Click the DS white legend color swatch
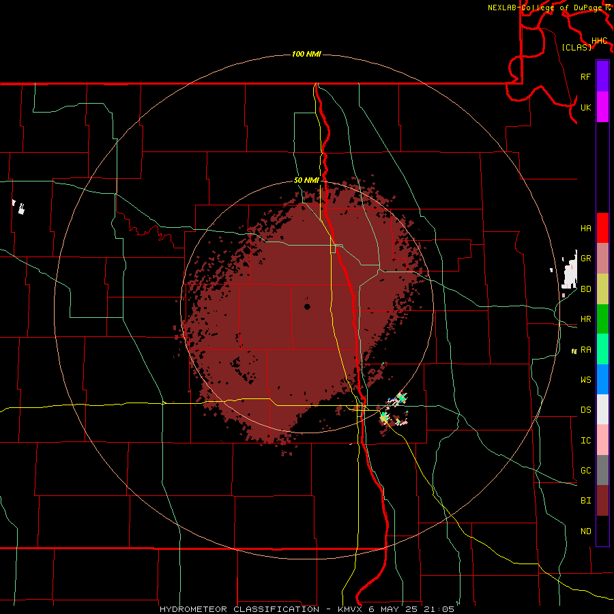Screen dimensions: 614x614 coord(602,409)
